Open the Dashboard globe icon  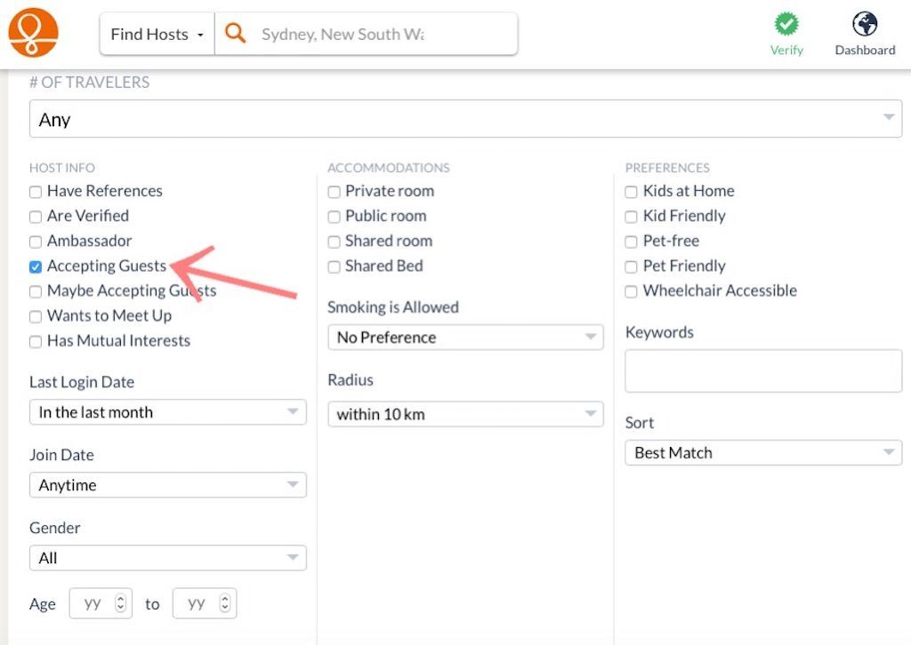click(x=865, y=24)
